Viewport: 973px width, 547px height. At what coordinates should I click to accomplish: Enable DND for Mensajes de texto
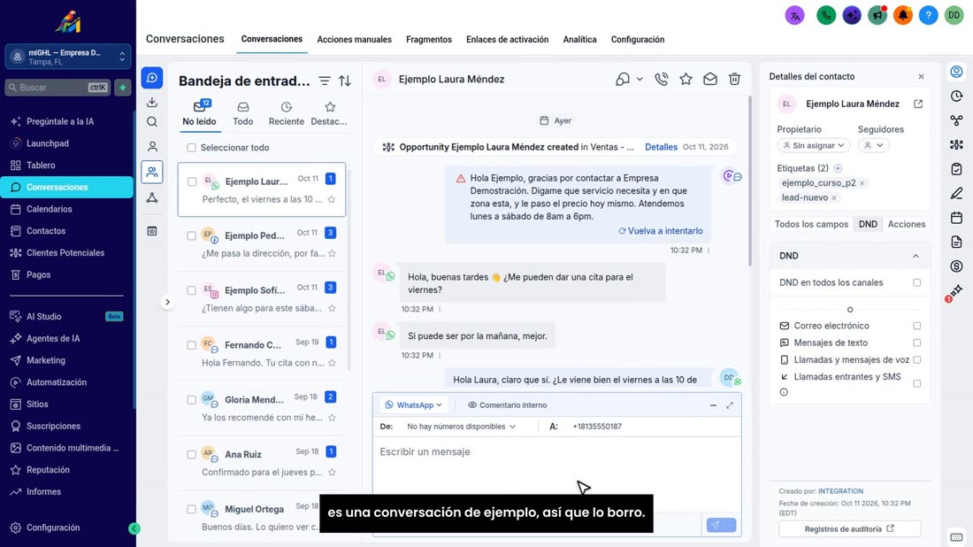[916, 343]
